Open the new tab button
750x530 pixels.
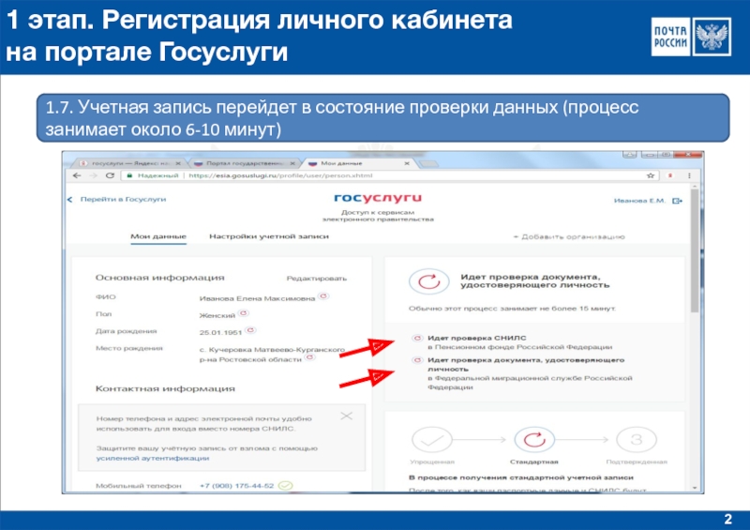(x=428, y=164)
